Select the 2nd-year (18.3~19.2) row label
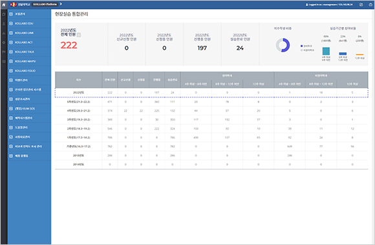The image size is (375, 245). (x=78, y=128)
